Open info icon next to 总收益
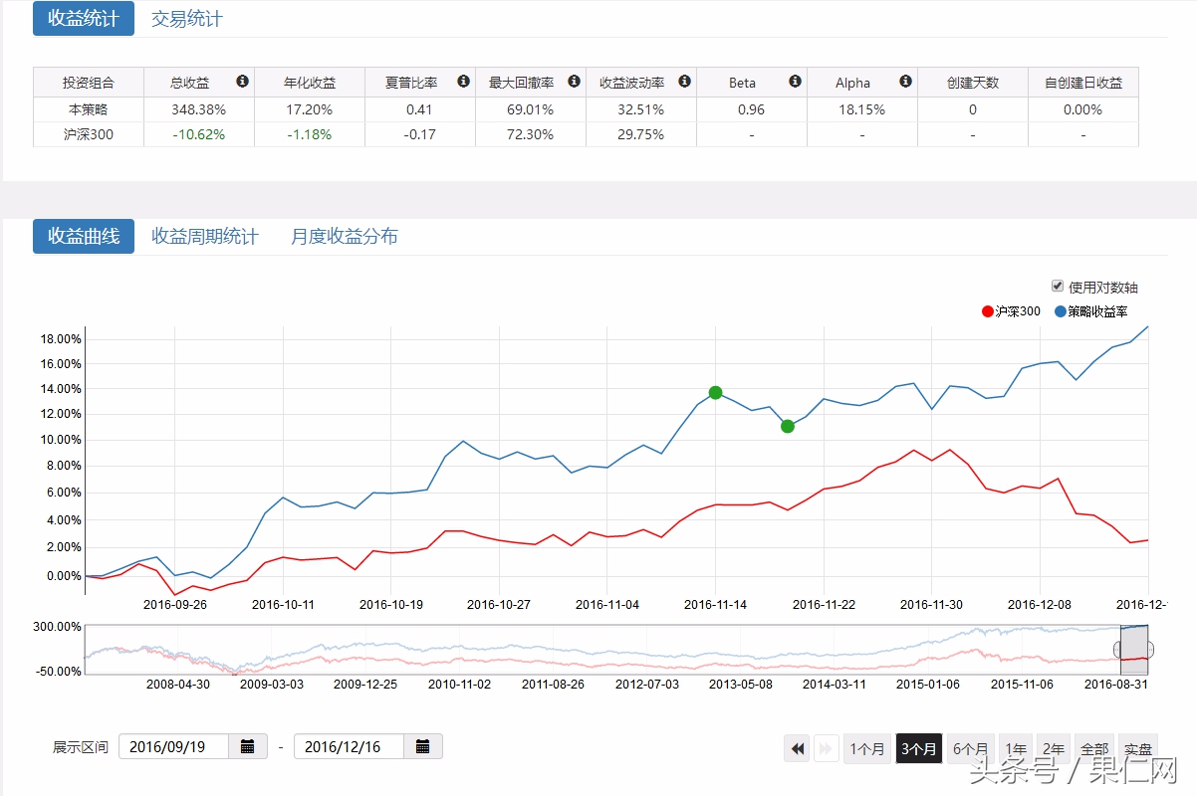The width and height of the screenshot is (1197, 796). (x=242, y=82)
